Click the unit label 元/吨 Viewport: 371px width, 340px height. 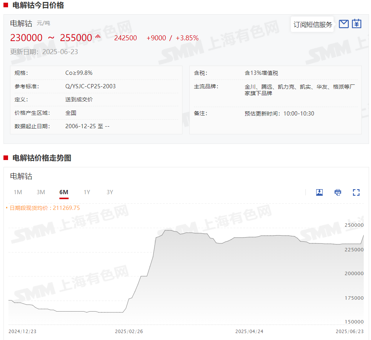tap(44, 23)
